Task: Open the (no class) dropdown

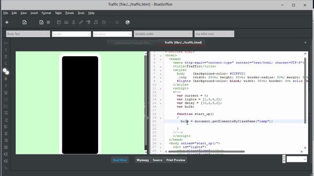Action: coord(112,34)
